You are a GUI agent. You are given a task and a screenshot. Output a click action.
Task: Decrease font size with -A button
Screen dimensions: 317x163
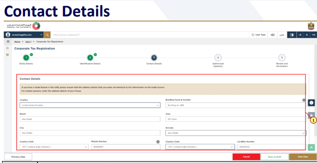click(x=300, y=35)
